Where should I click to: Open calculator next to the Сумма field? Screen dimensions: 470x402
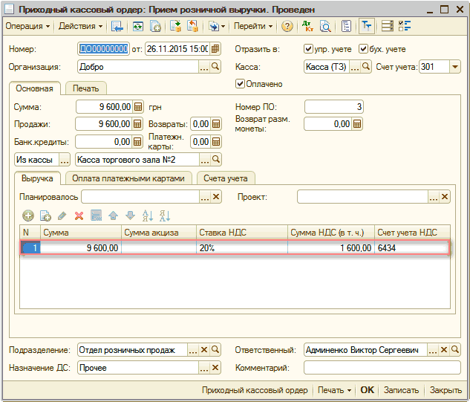[137, 107]
